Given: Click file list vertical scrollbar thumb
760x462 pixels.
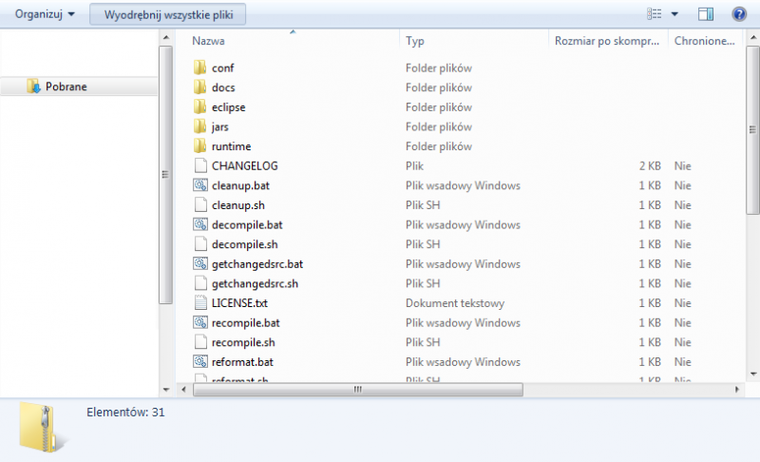Looking at the screenshot, I should pyautogui.click(x=752, y=130).
